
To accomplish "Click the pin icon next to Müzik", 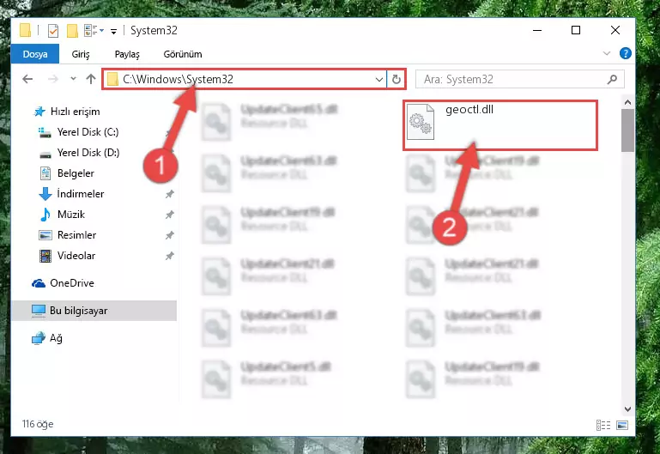I will [170, 215].
